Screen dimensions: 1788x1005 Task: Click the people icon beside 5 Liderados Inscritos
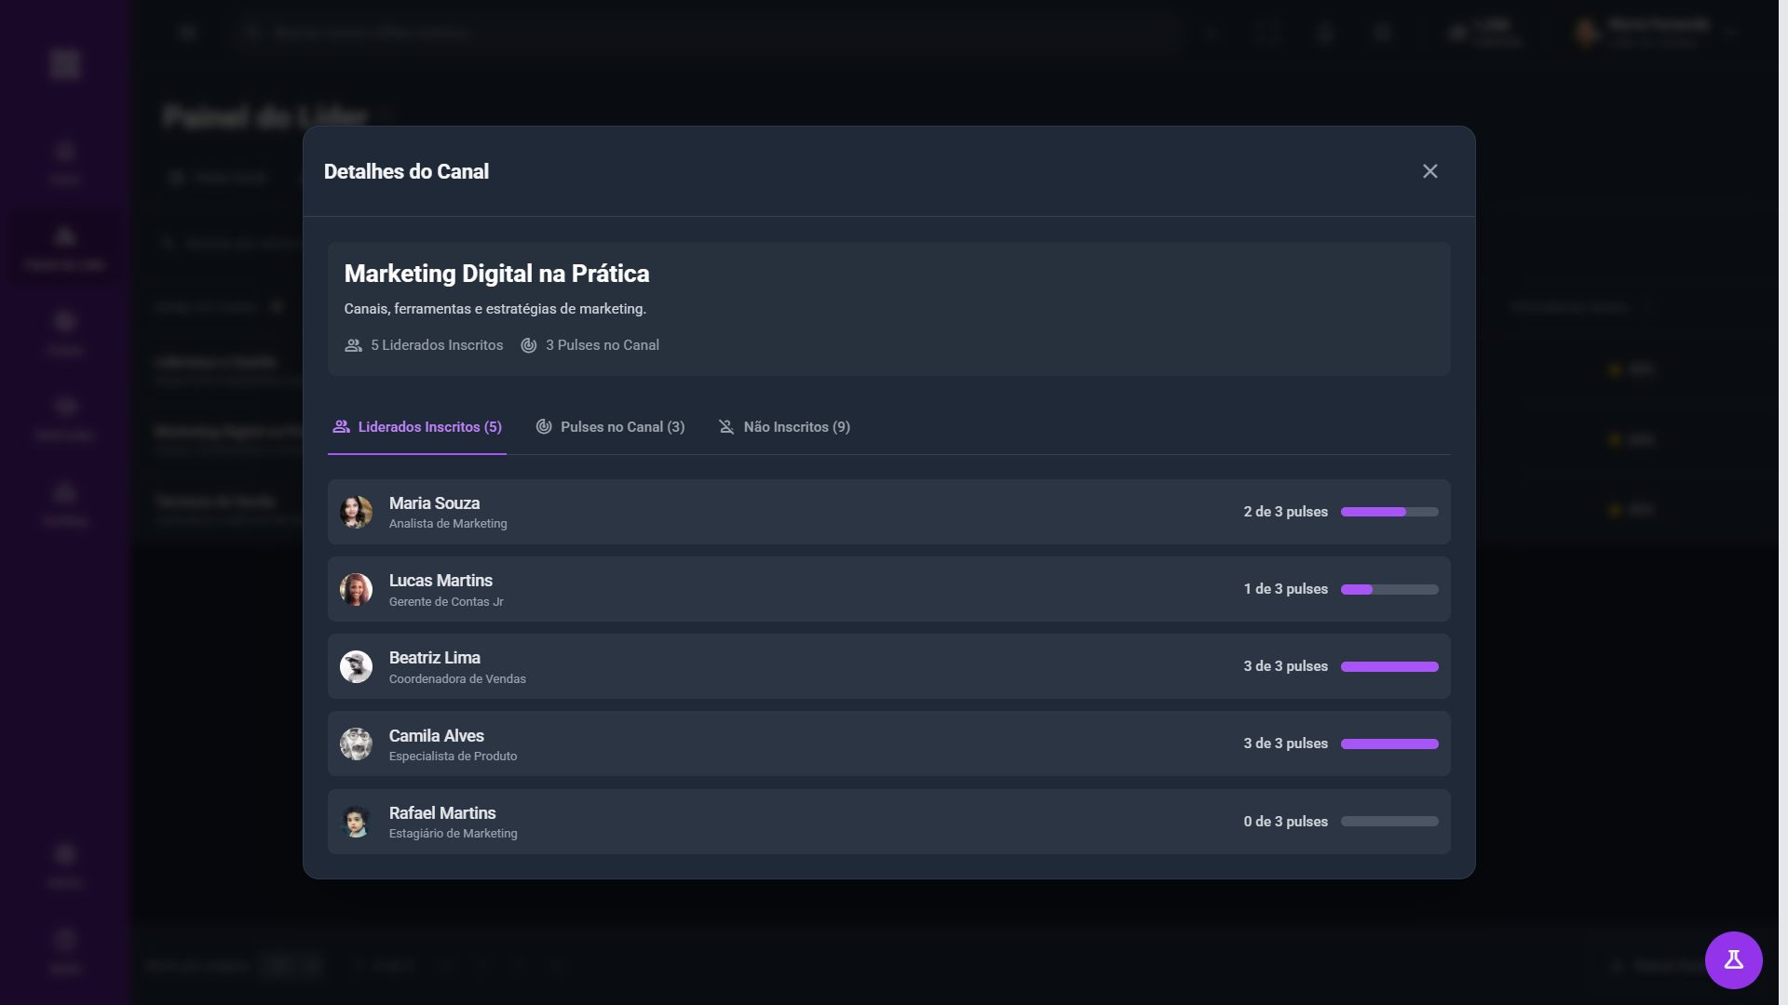[x=353, y=345]
